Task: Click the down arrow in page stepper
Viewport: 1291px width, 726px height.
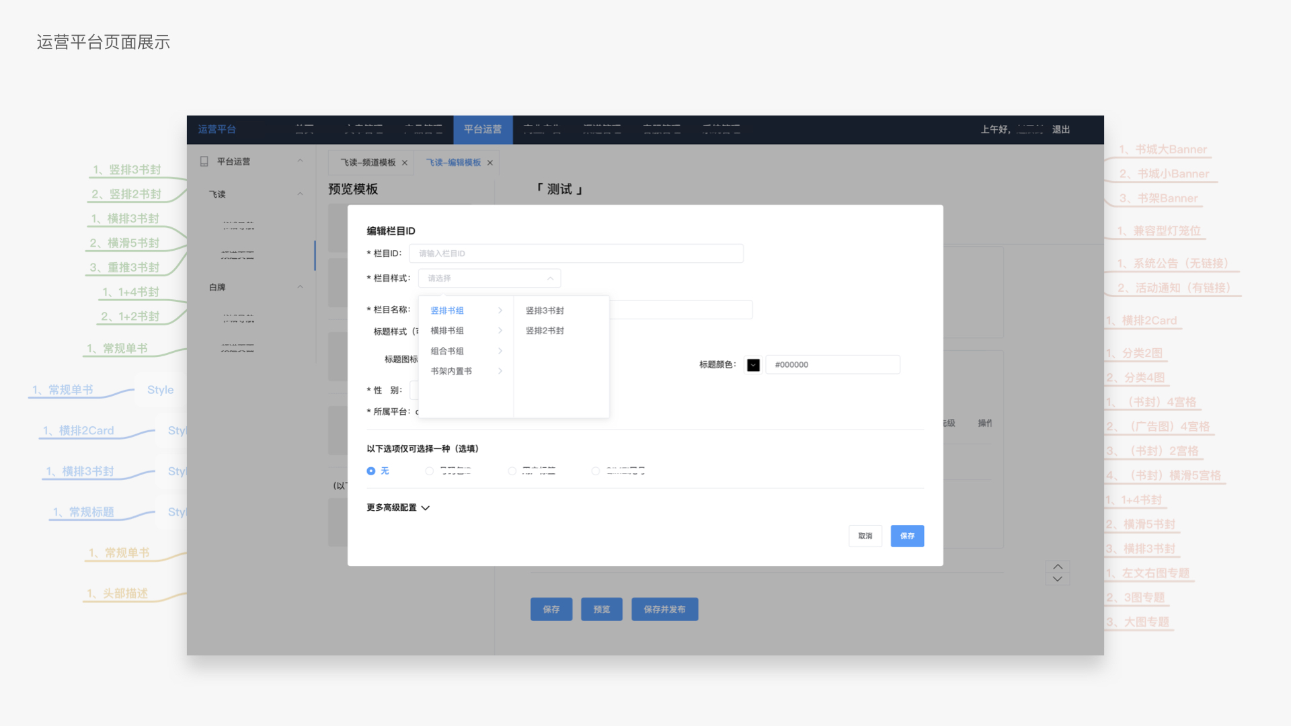Action: pos(1058,579)
